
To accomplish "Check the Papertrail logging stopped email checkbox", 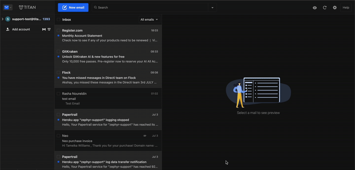I will [x=59, y=115].
